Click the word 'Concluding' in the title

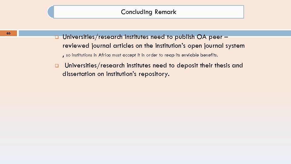point(136,12)
